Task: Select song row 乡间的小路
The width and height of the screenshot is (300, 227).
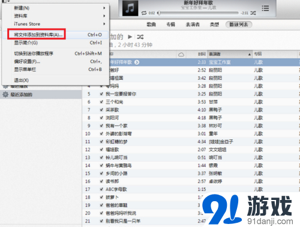Action: pos(191,173)
